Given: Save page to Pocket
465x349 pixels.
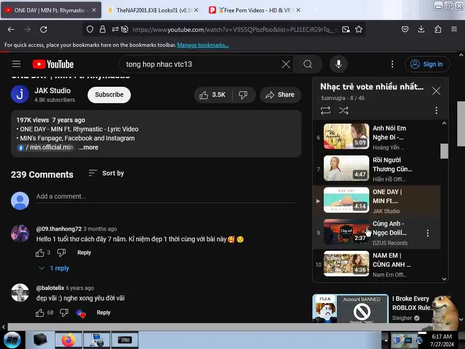Looking at the screenshot, I should (x=405, y=30).
